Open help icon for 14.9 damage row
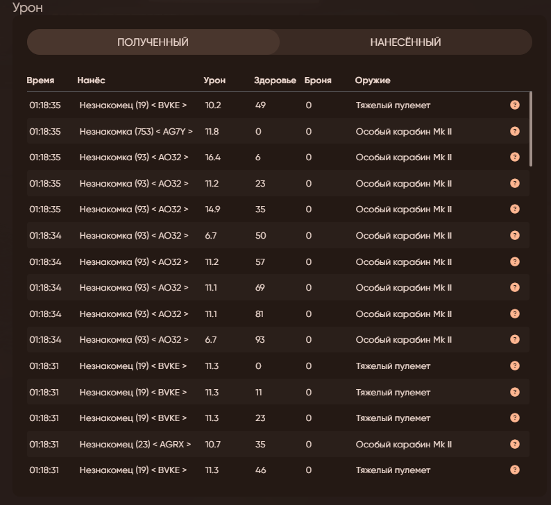 pos(515,209)
